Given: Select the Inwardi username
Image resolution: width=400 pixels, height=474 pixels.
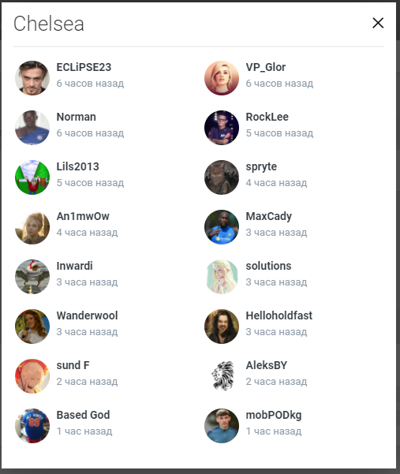Looking at the screenshot, I should 75,266.
